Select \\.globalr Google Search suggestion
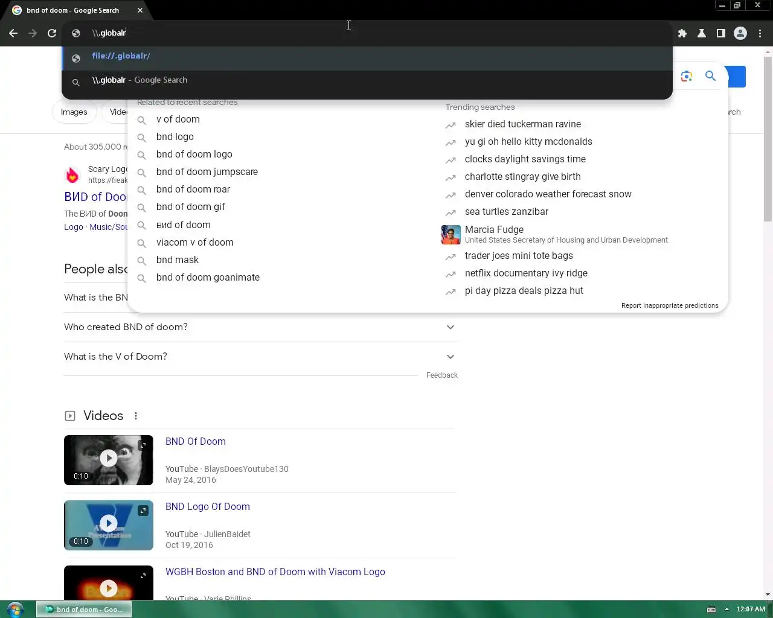773x618 pixels. pos(367,81)
